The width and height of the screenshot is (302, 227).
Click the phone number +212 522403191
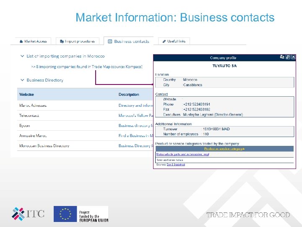(x=197, y=104)
